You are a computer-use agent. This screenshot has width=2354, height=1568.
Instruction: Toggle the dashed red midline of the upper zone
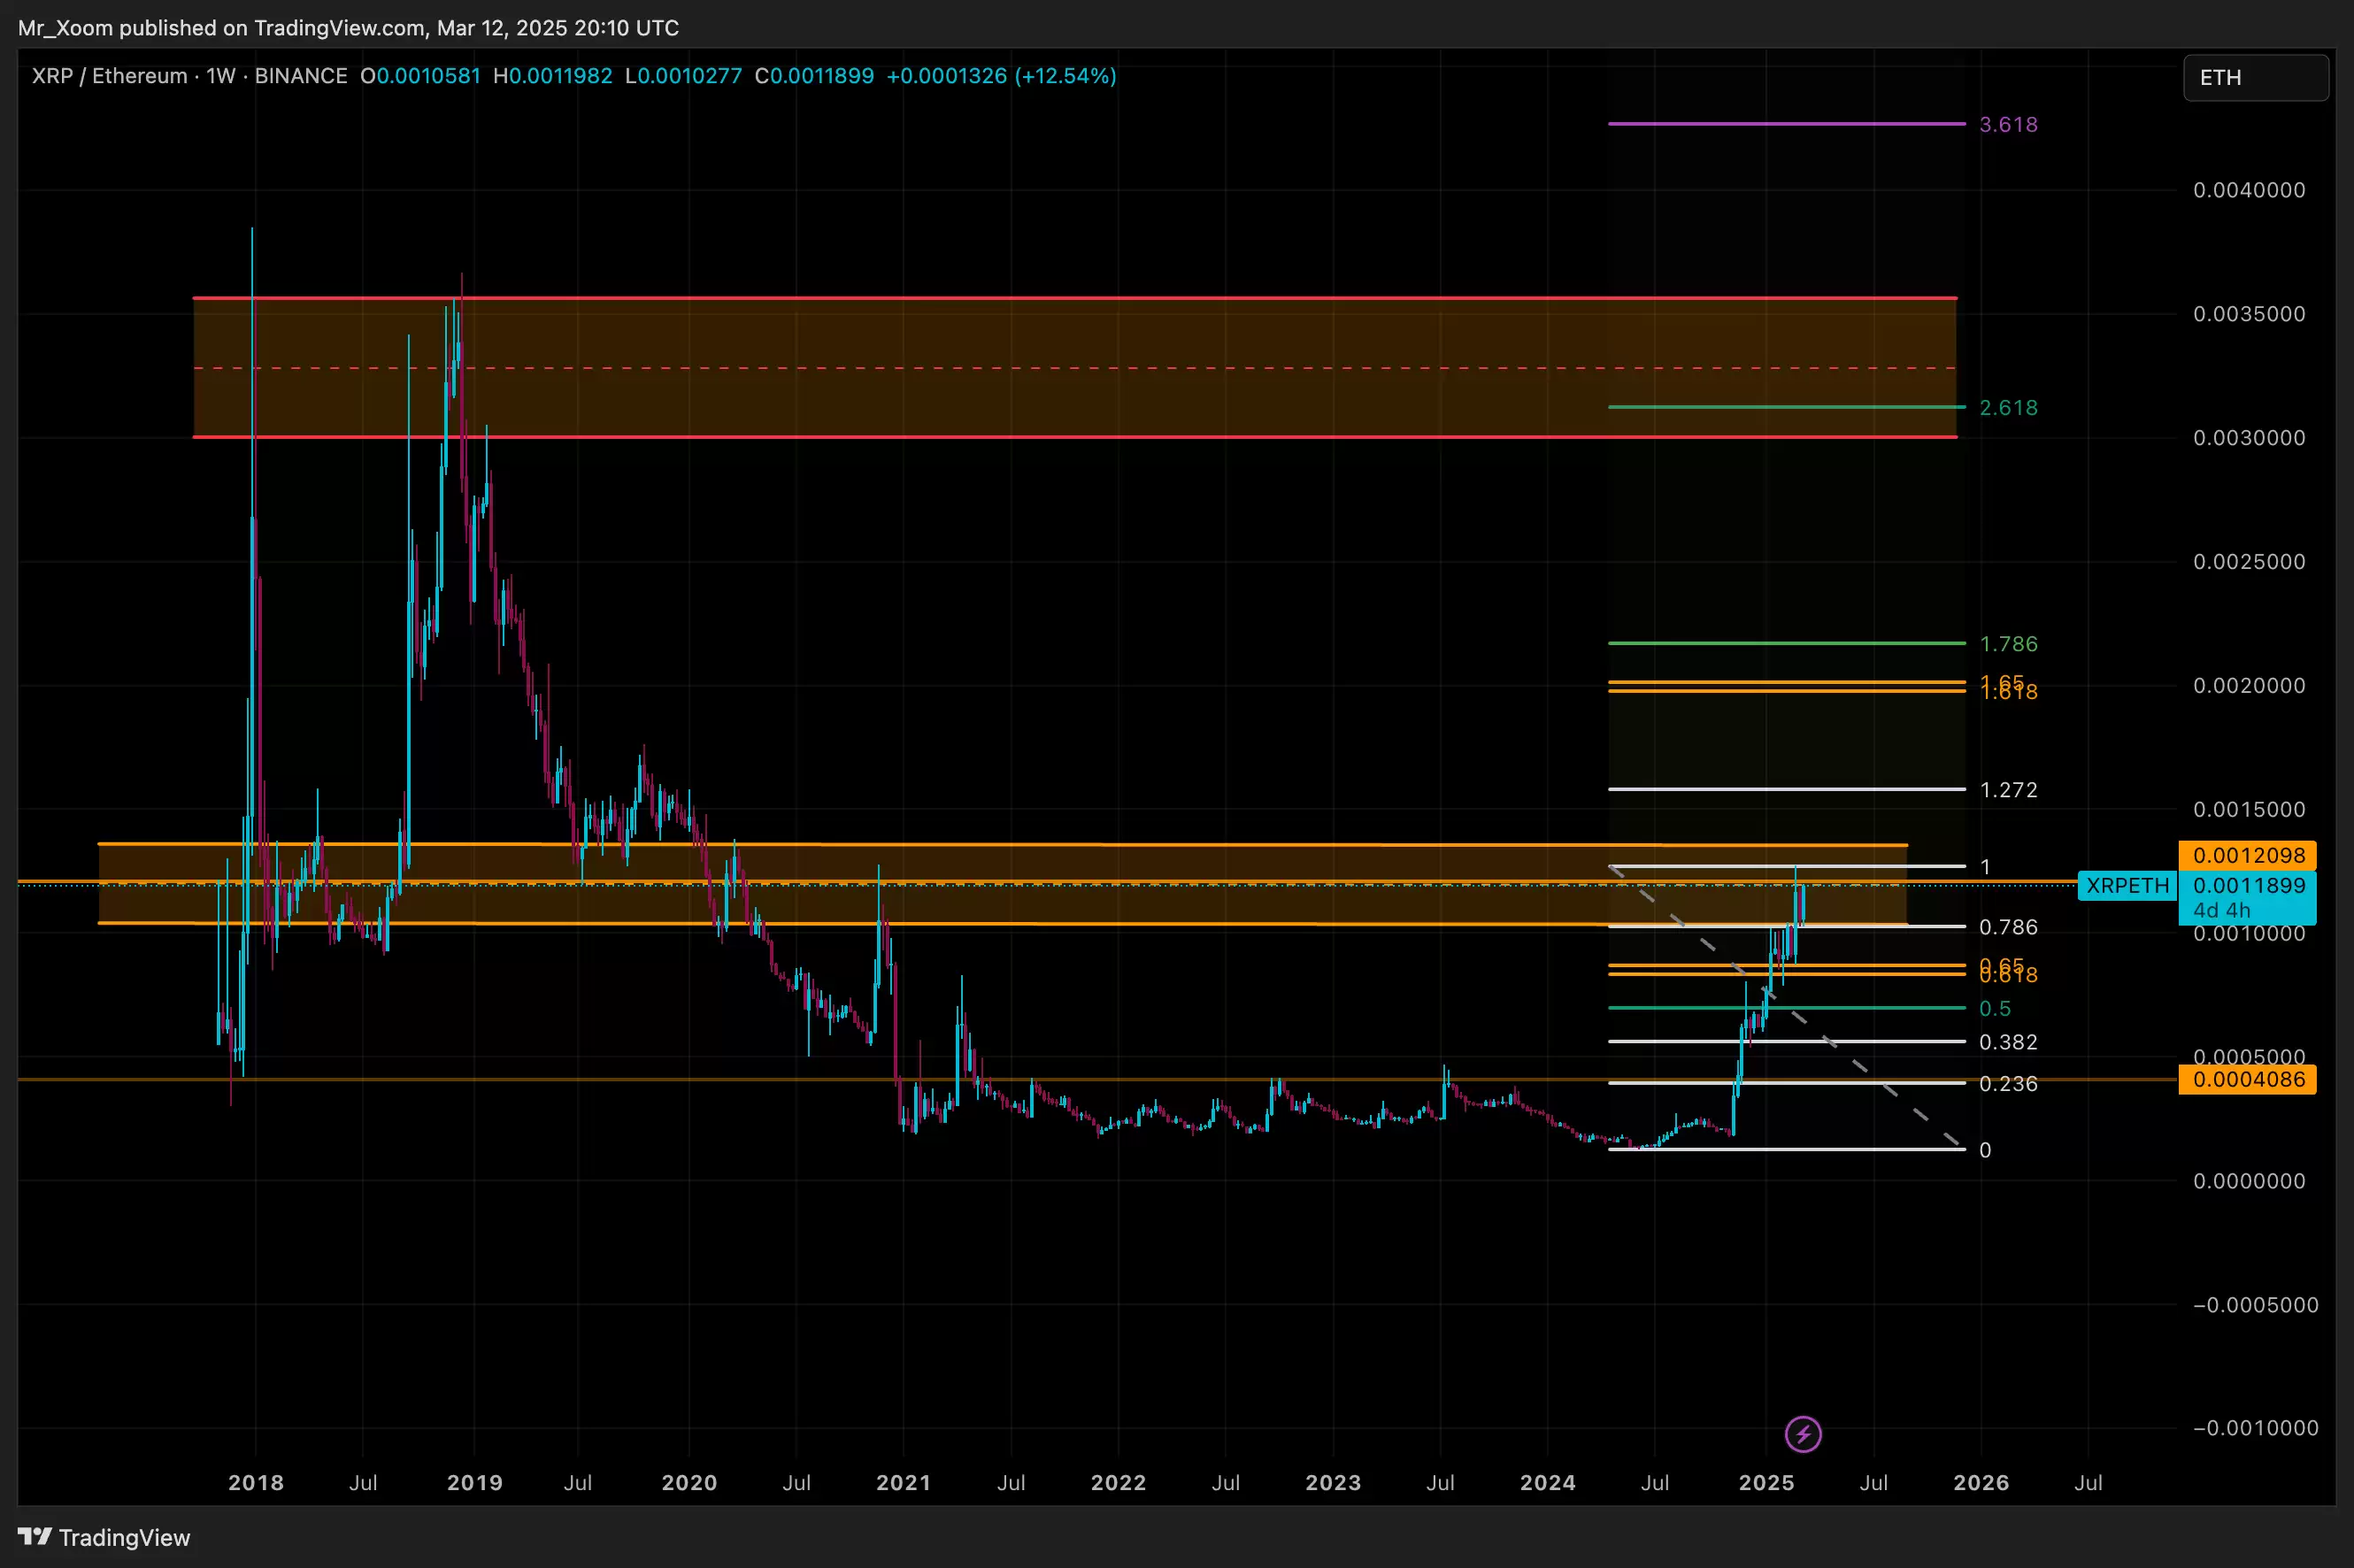[x=1000, y=367]
